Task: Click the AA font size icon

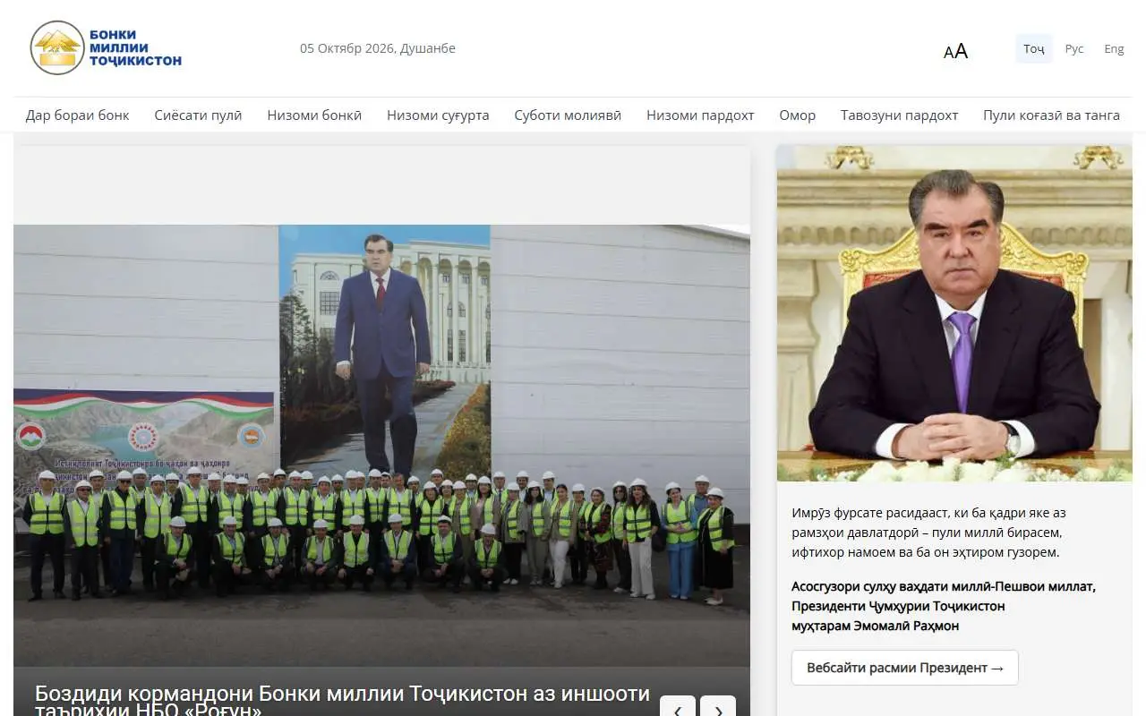Action: [x=955, y=50]
